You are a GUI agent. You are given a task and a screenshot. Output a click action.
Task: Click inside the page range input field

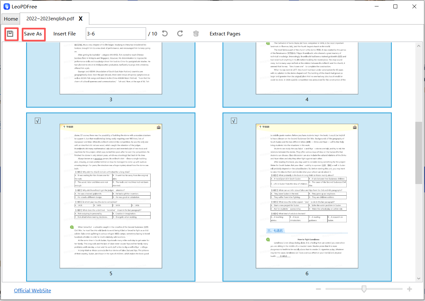[x=116, y=33]
